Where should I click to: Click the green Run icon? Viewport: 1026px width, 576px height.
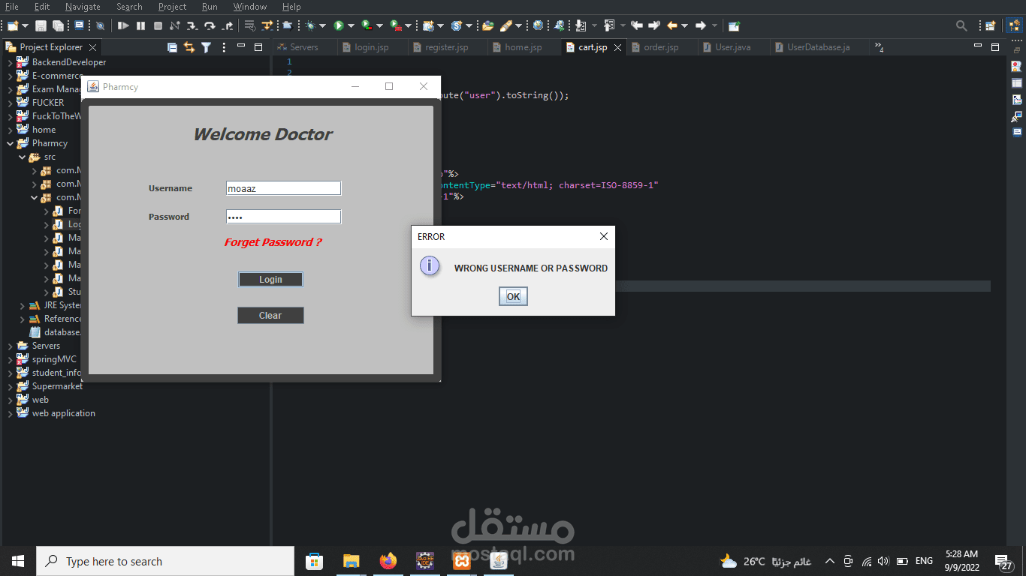tap(339, 25)
